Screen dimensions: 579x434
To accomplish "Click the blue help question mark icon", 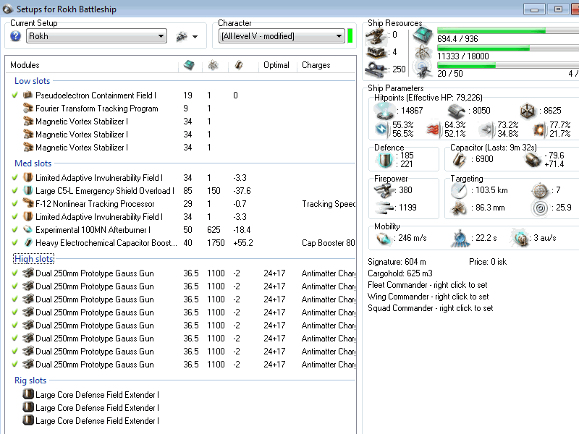I will pos(15,36).
